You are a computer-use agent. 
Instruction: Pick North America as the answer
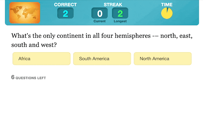tap(163, 59)
